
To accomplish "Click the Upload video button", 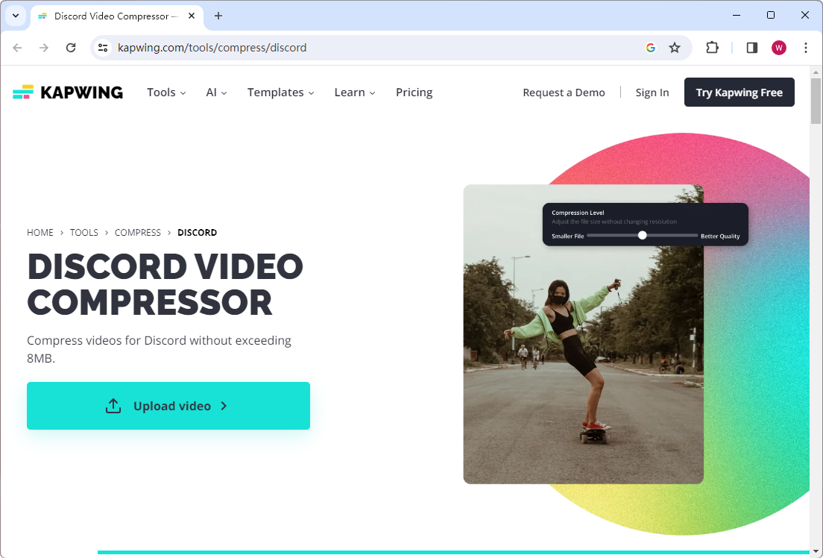I will pos(168,406).
